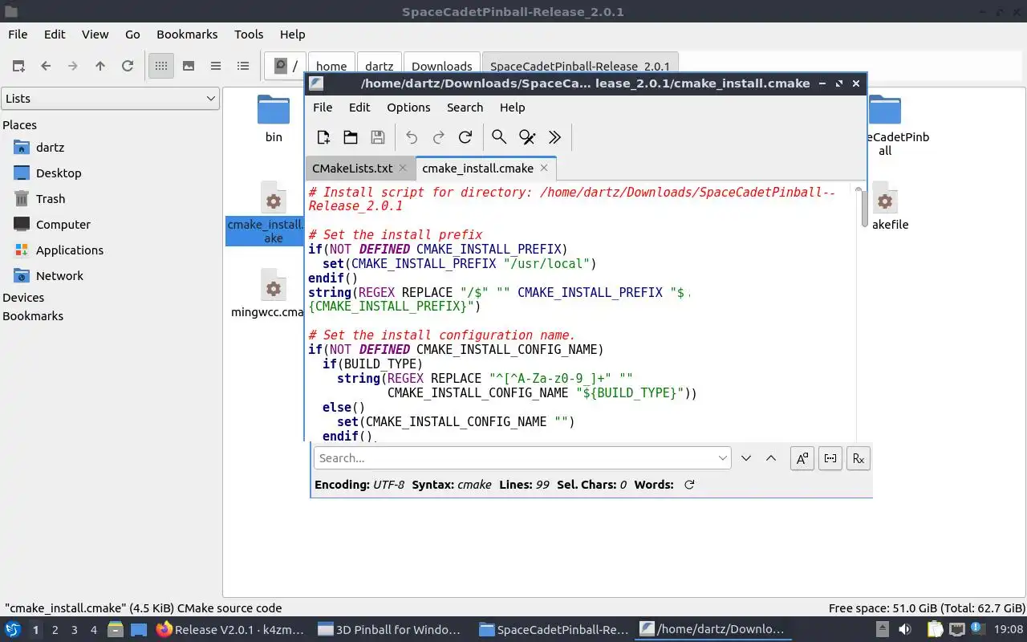Switch file manager to icon view

pyautogui.click(x=161, y=66)
